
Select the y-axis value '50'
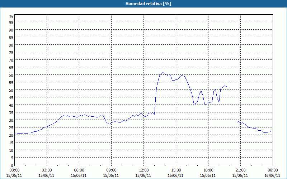coord(11,90)
